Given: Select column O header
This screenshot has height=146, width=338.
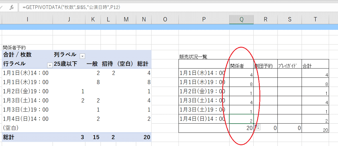Looking at the screenshot, I should (165, 19).
